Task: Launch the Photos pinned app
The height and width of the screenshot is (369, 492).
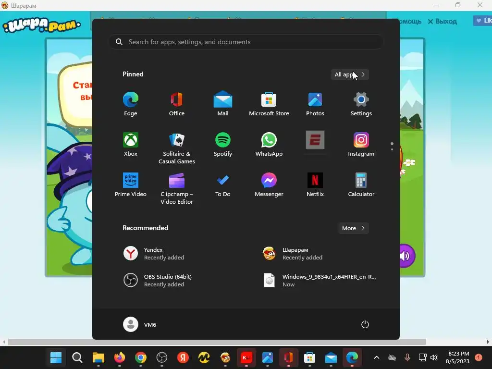Action: point(315,104)
